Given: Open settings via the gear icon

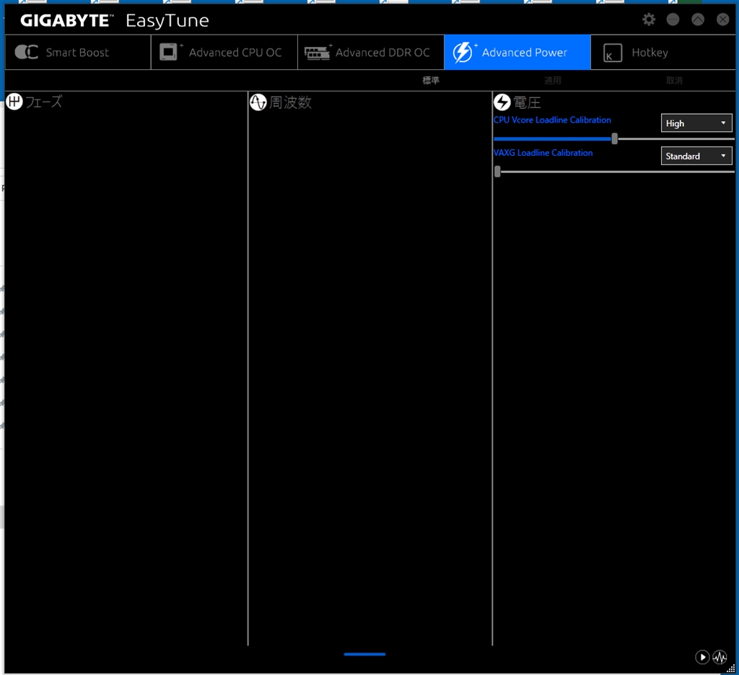Looking at the screenshot, I should coord(649,19).
